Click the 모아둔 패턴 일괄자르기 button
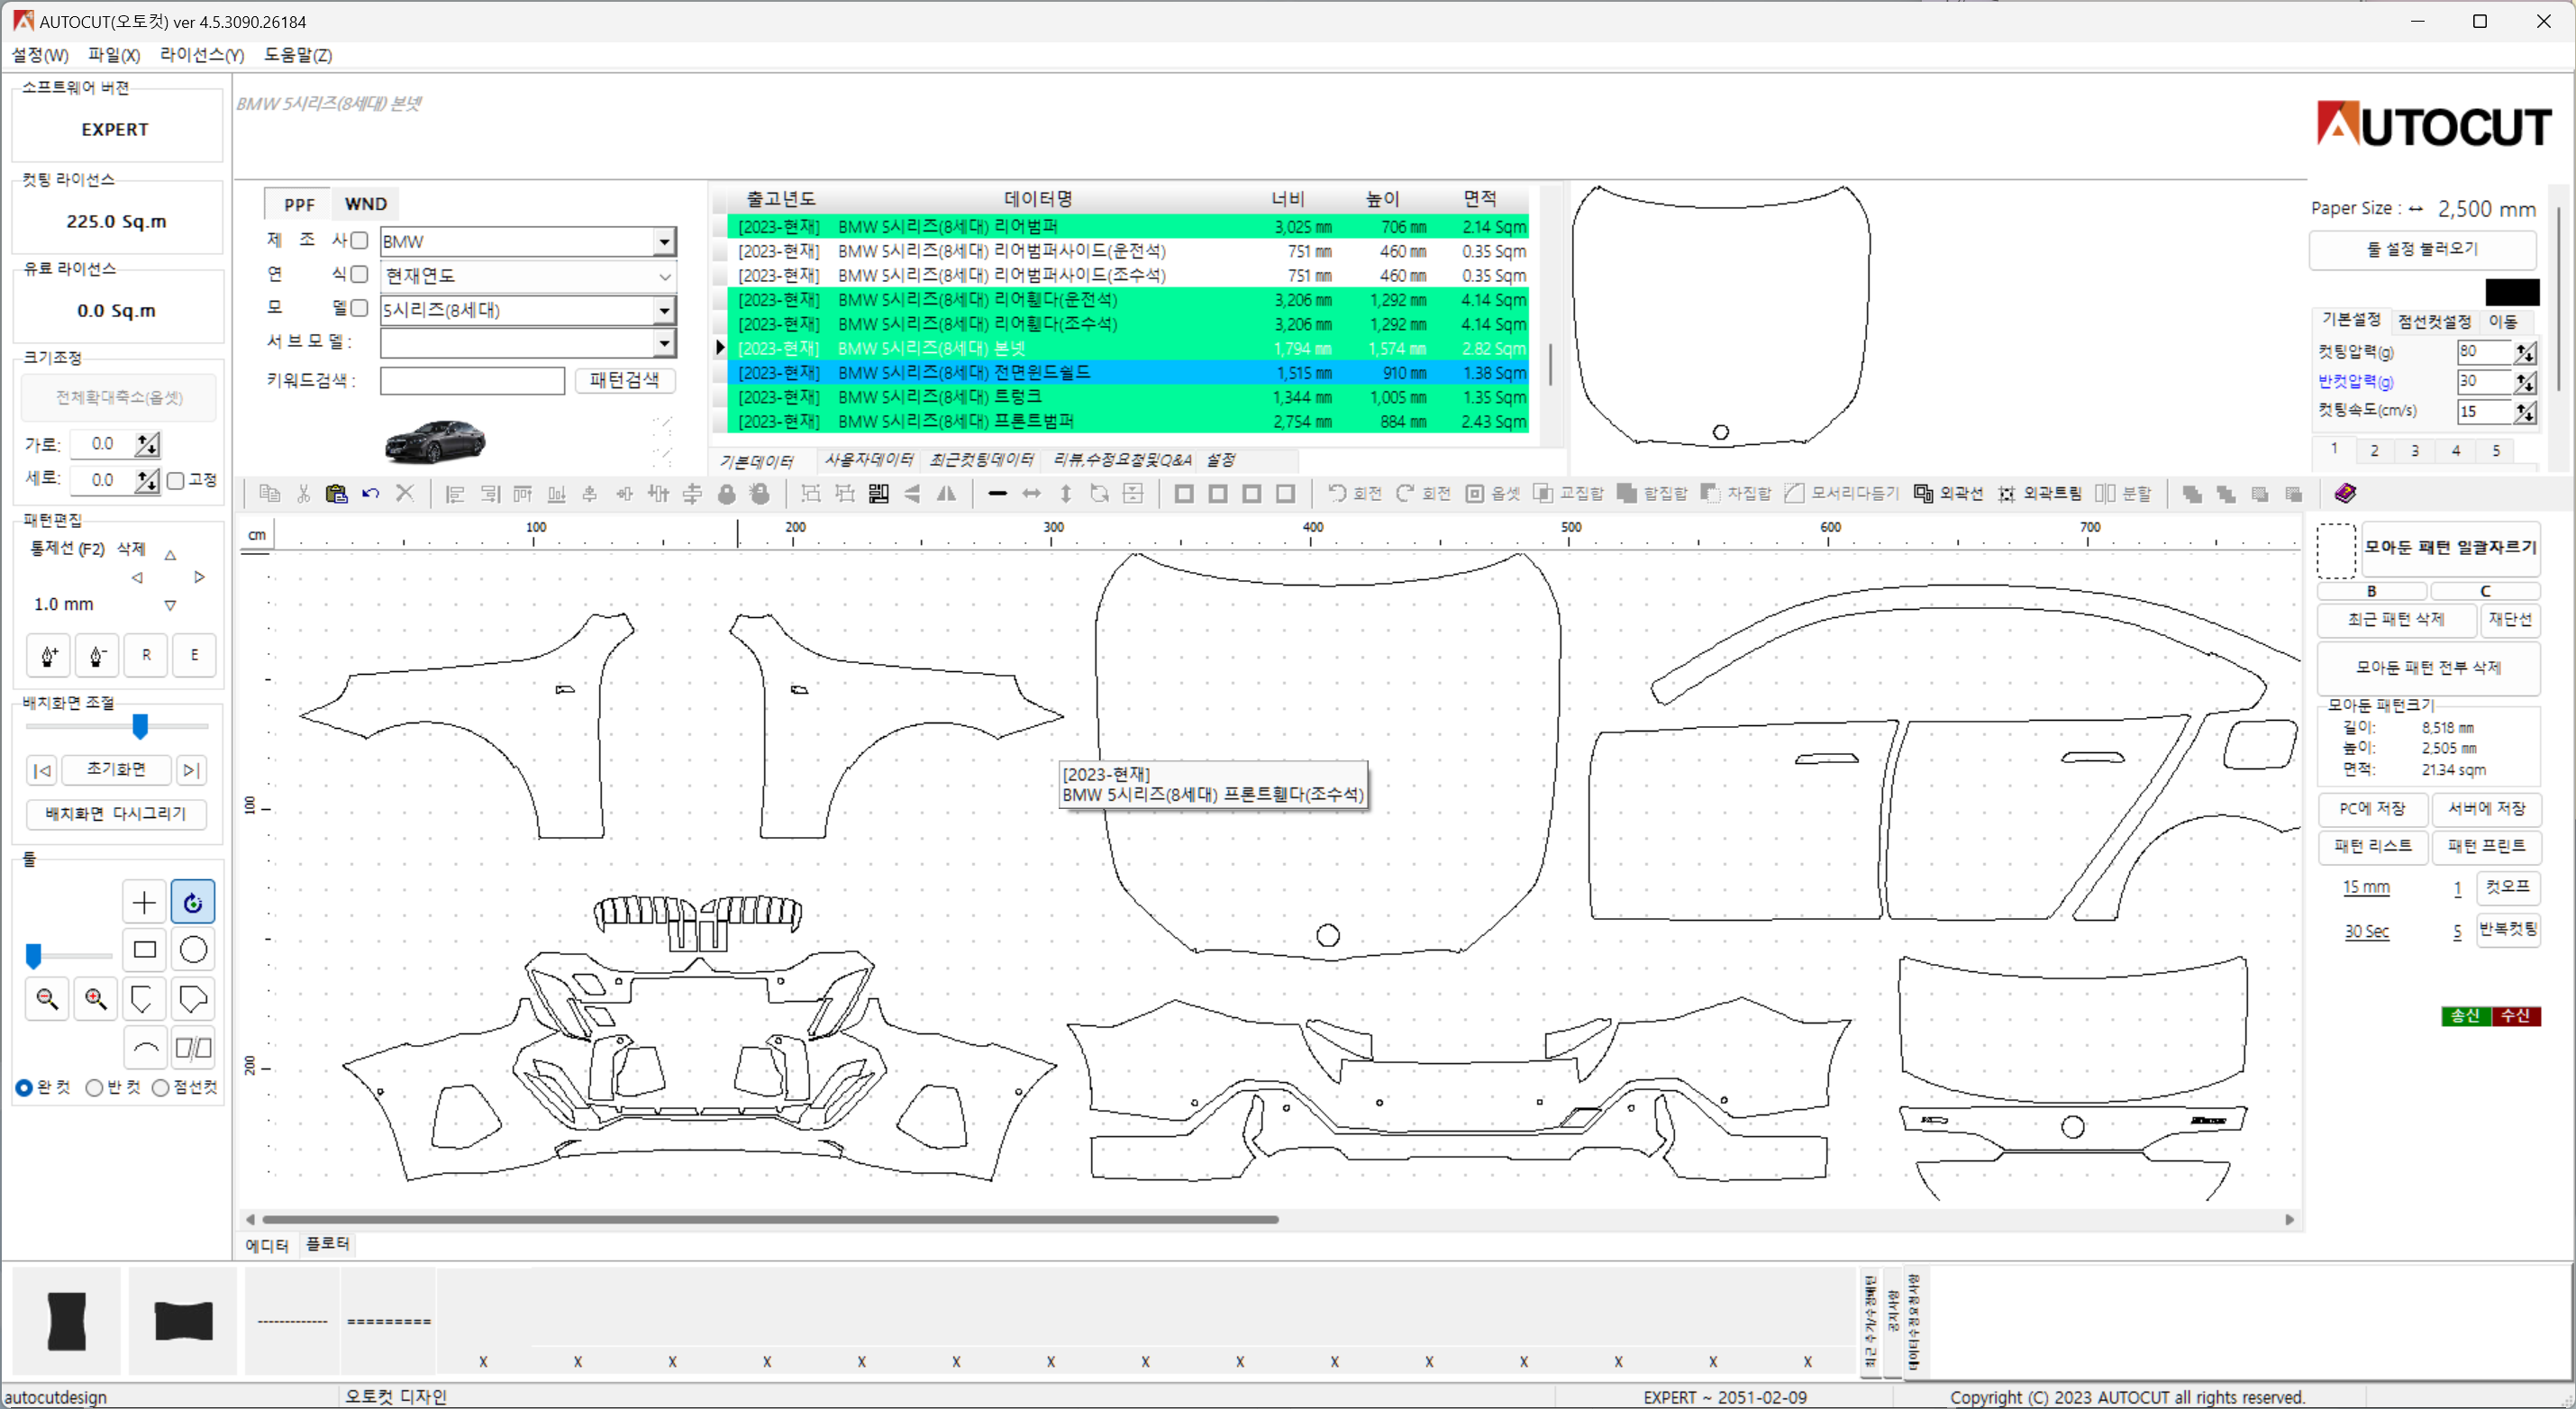The height and width of the screenshot is (1409, 2576). click(x=2450, y=548)
